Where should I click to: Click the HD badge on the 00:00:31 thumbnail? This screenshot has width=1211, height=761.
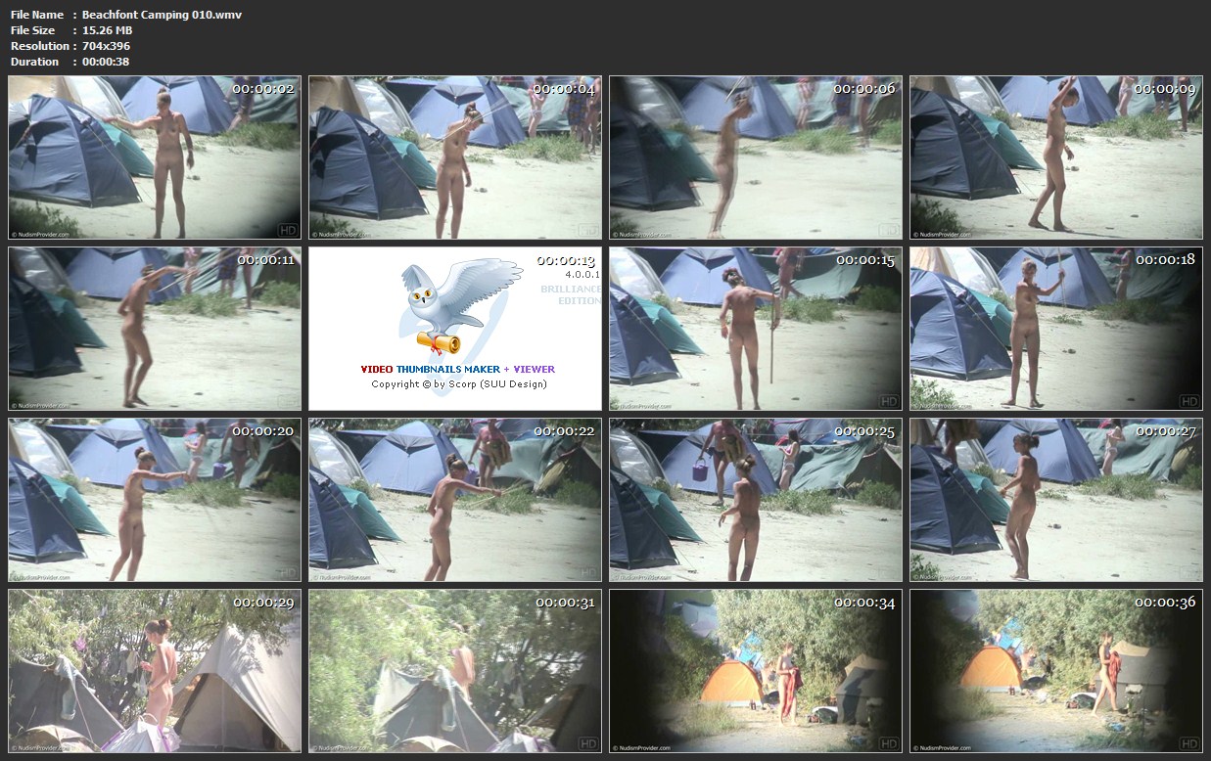(587, 743)
